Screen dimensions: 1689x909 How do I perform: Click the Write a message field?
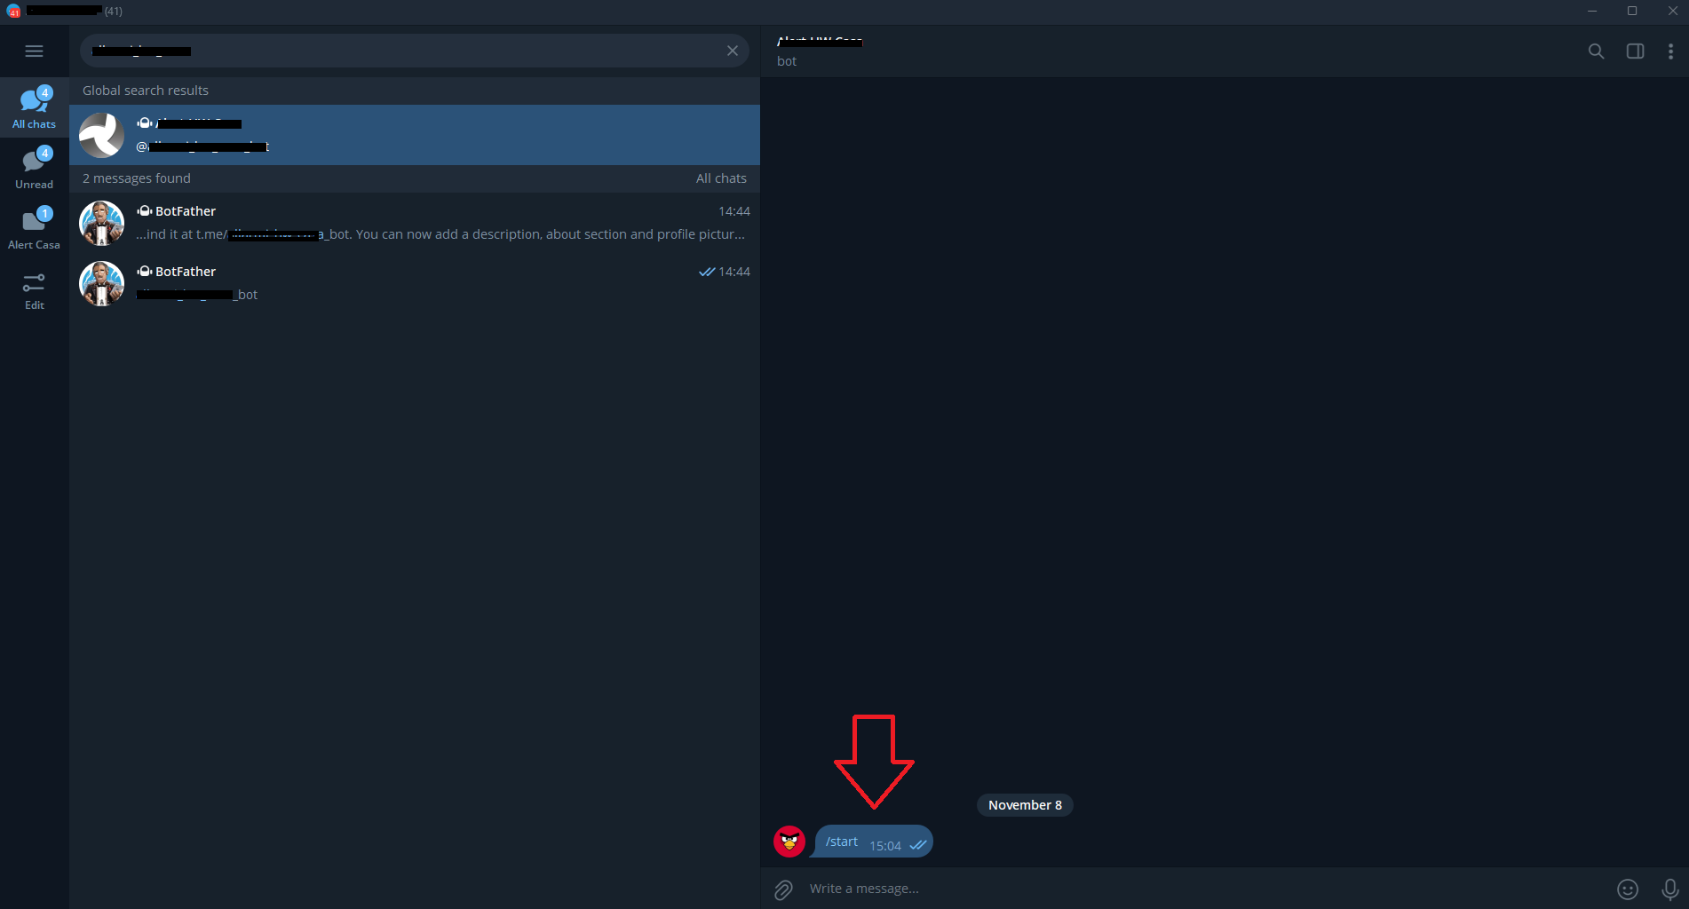point(1199,889)
